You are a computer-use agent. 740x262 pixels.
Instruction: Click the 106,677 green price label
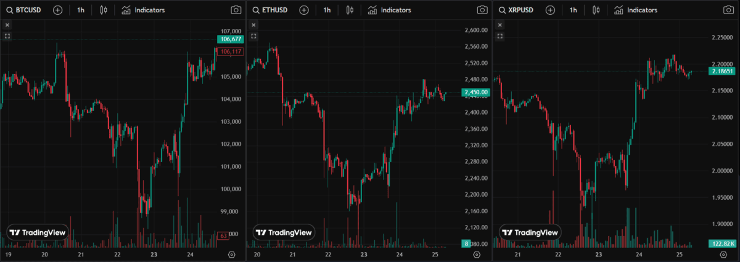(x=231, y=39)
